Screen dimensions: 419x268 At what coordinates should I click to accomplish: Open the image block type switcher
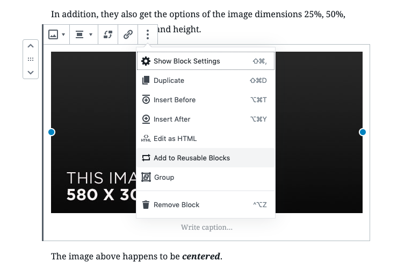(x=56, y=34)
